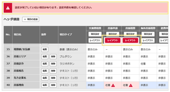The height and width of the screenshot is (92, 170).
Task: Select the 出張精算 column header
Action: (130, 28)
